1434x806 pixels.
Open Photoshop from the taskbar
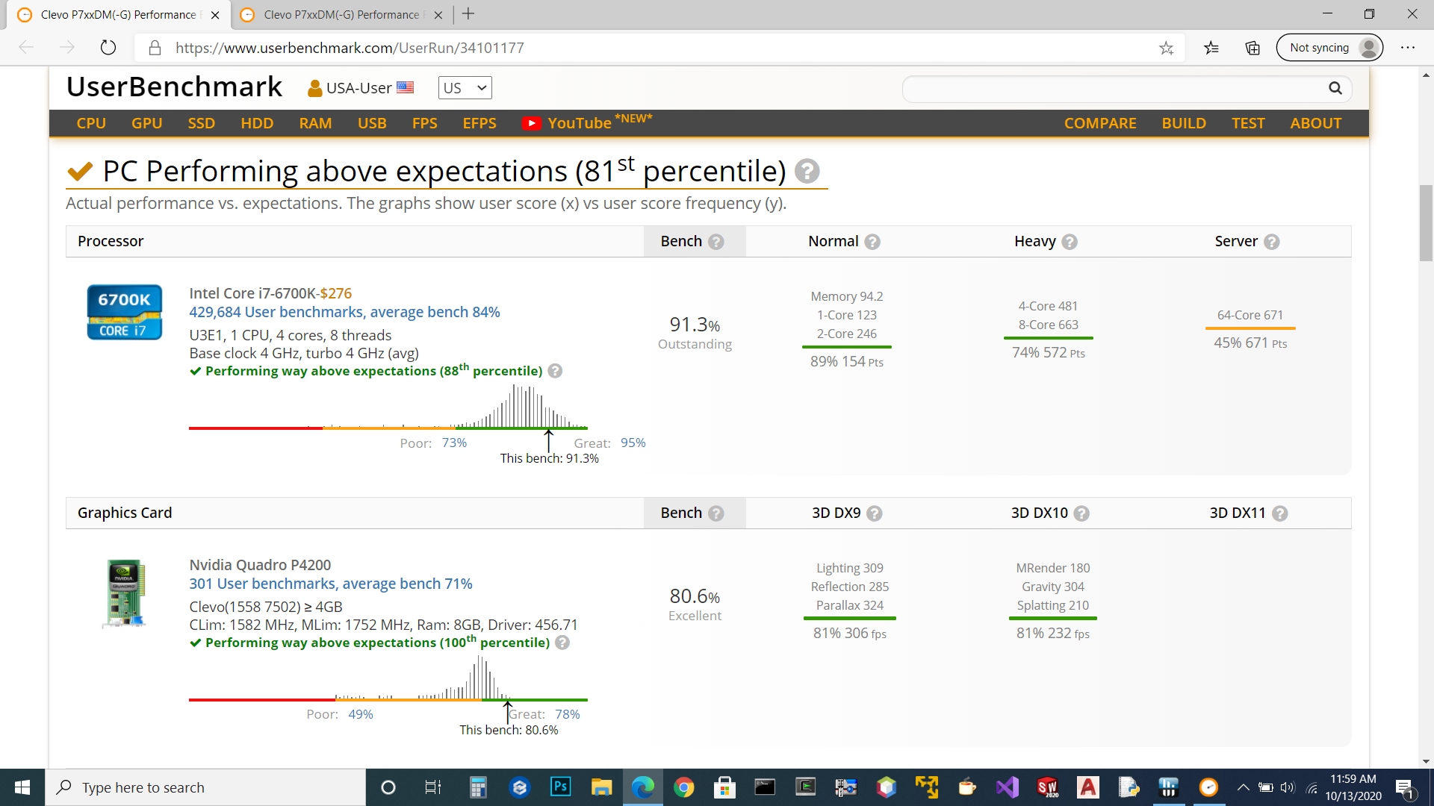560,787
